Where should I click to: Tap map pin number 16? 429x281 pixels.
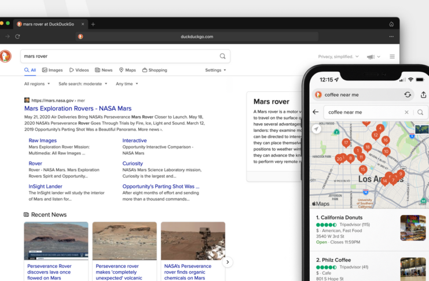[x=386, y=140]
